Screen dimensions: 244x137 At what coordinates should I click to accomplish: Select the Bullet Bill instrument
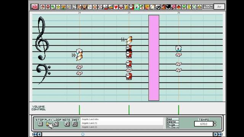(157, 7)
